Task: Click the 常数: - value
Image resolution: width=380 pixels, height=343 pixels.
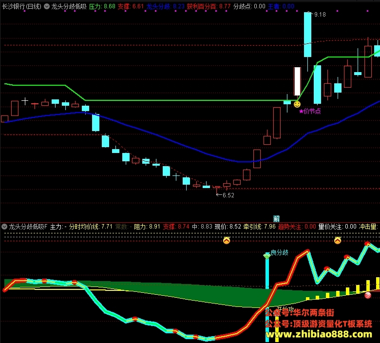Action: [x=123, y=227]
